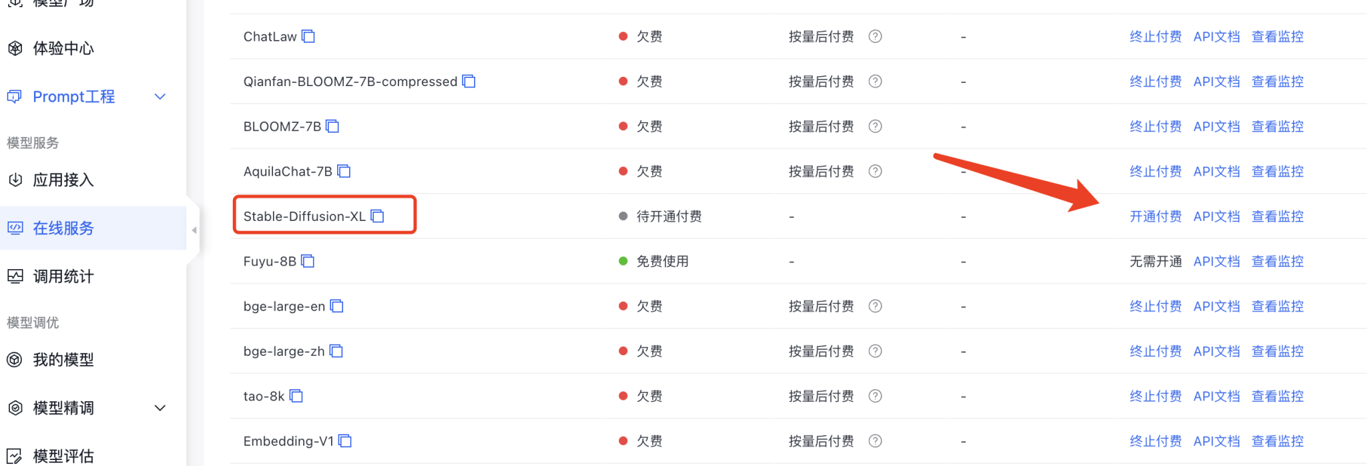Click 开通付费 for Stable-Diffusion-XL
1367x466 pixels.
click(x=1155, y=216)
